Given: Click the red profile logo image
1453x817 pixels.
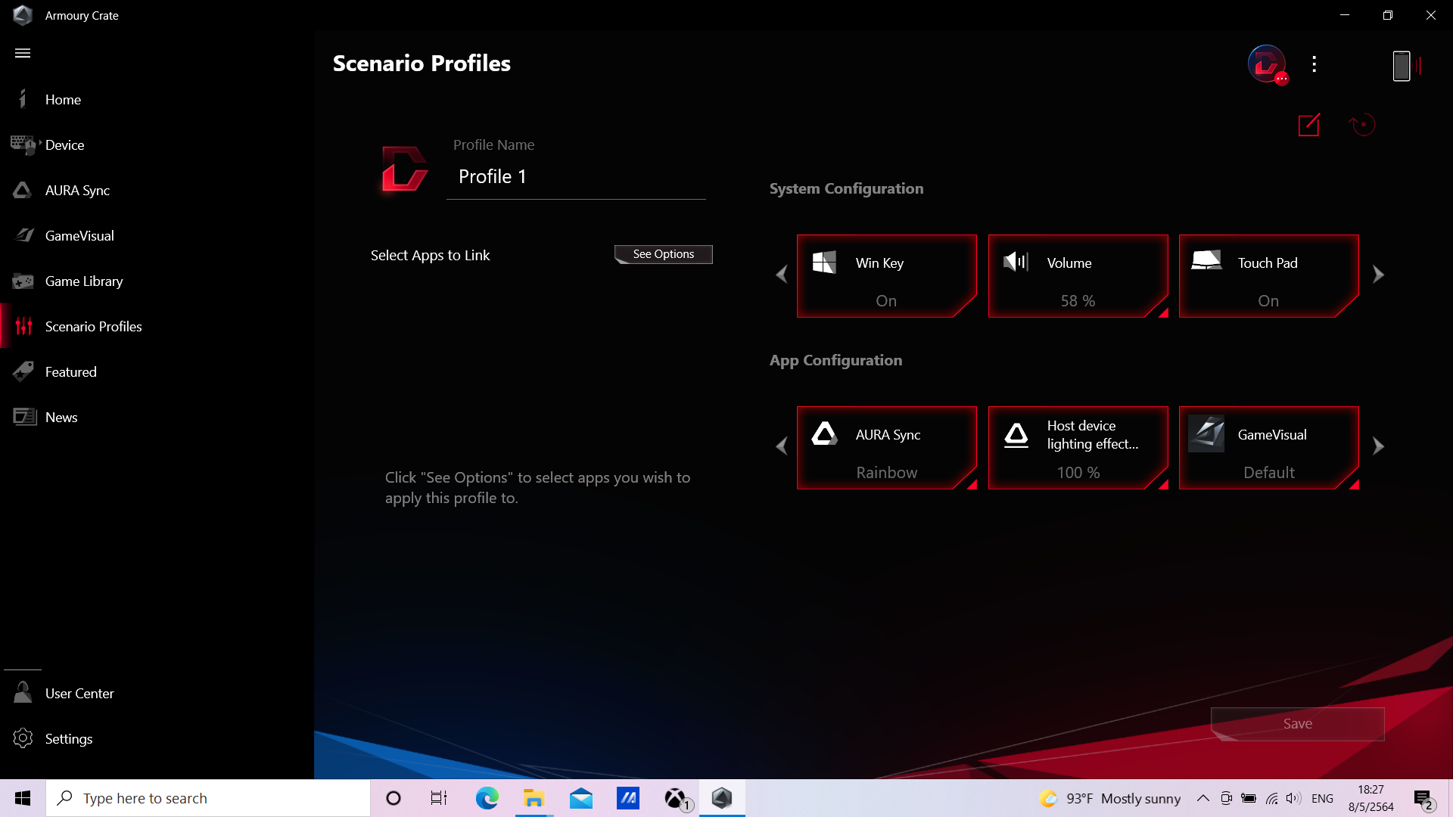Looking at the screenshot, I should tap(404, 168).
